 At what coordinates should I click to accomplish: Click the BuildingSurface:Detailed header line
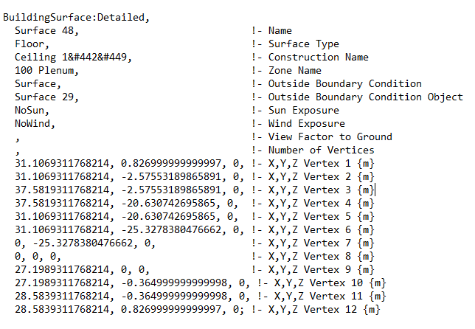tap(77, 17)
